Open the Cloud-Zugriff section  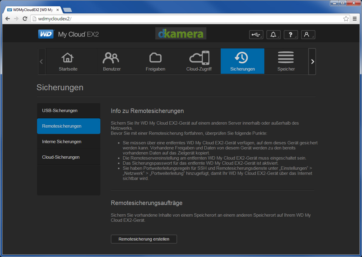point(199,61)
